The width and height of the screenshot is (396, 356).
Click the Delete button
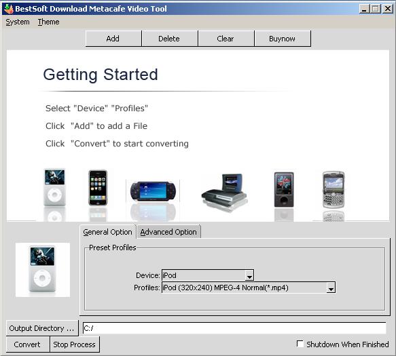(169, 39)
